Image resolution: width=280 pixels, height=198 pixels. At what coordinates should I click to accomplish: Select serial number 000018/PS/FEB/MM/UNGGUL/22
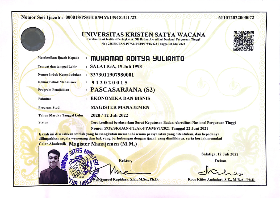click(x=101, y=18)
